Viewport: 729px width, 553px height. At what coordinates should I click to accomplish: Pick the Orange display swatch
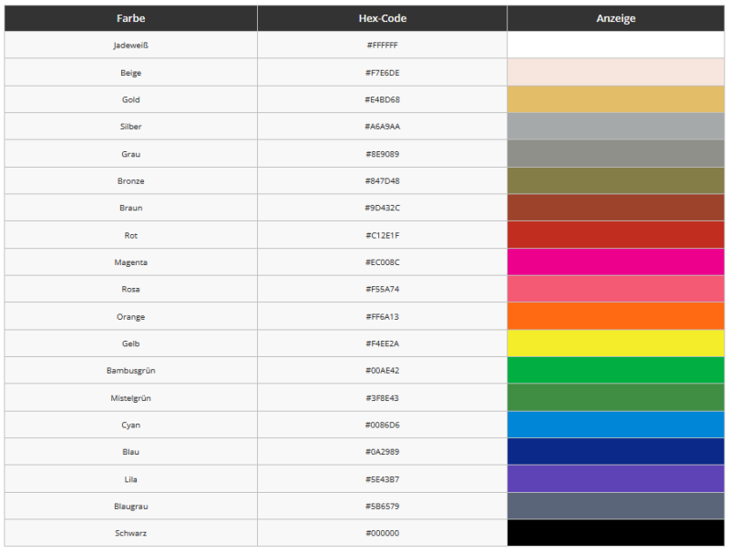(616, 316)
